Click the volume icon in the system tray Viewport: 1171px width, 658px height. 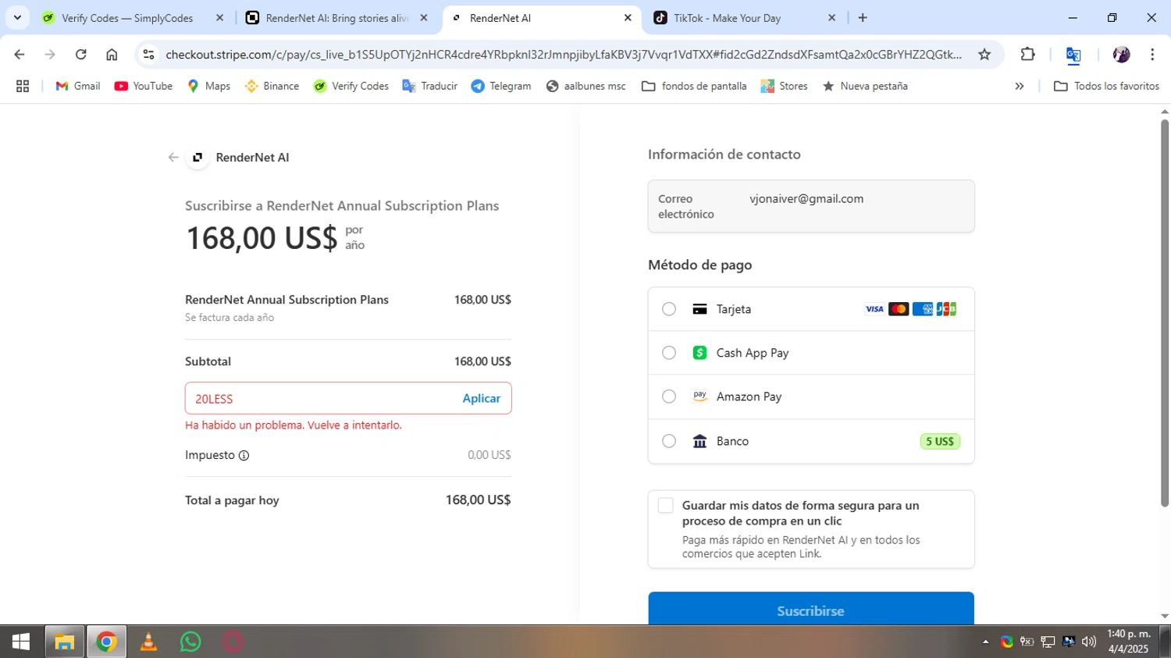click(x=1089, y=642)
